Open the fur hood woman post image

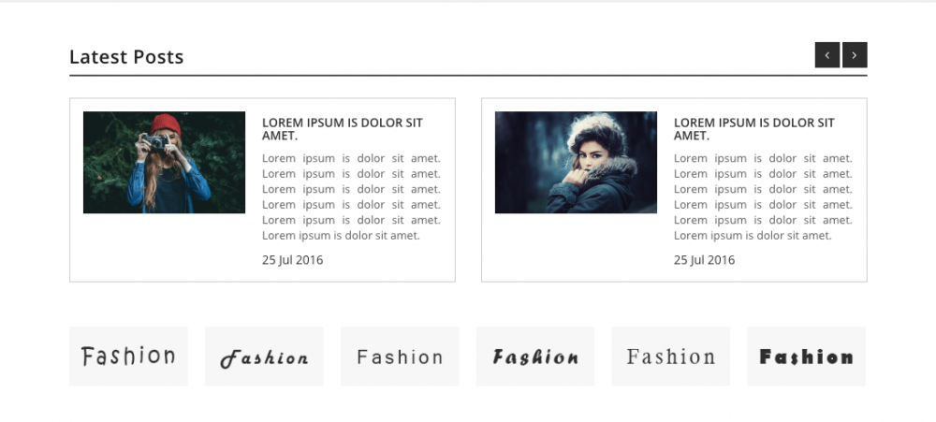coord(576,163)
